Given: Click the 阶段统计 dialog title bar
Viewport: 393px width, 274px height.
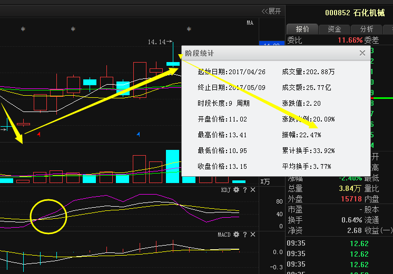Looking at the screenshot, I should coord(276,53).
